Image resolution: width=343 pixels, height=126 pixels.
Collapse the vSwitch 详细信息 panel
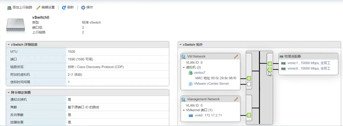pyautogui.click(x=9, y=45)
